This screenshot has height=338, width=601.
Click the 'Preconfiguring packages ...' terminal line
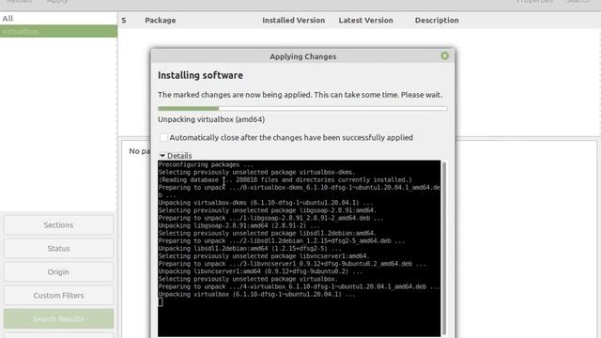[x=206, y=165]
